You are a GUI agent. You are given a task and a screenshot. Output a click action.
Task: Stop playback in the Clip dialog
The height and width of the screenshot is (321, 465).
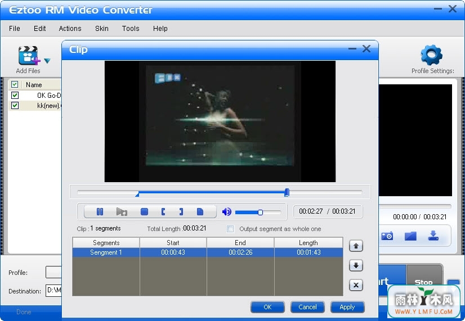tap(144, 211)
